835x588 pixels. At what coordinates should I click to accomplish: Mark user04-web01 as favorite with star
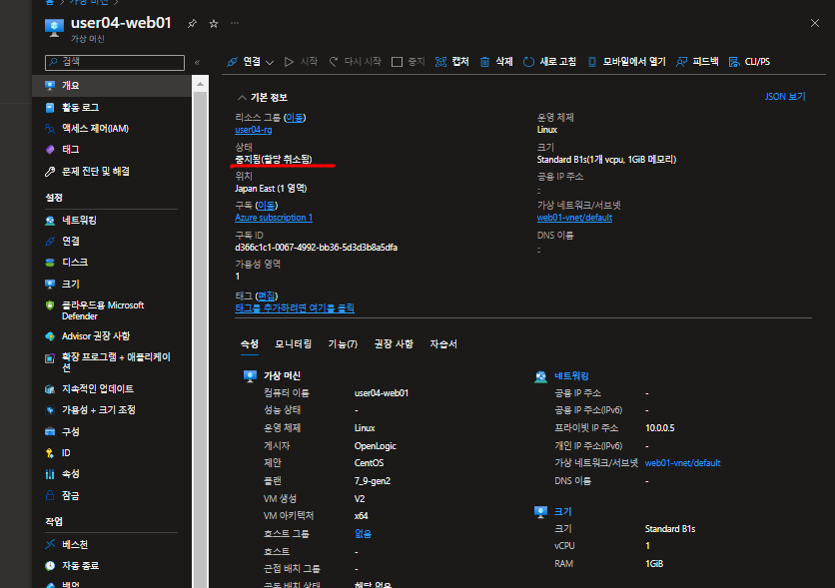[214, 23]
